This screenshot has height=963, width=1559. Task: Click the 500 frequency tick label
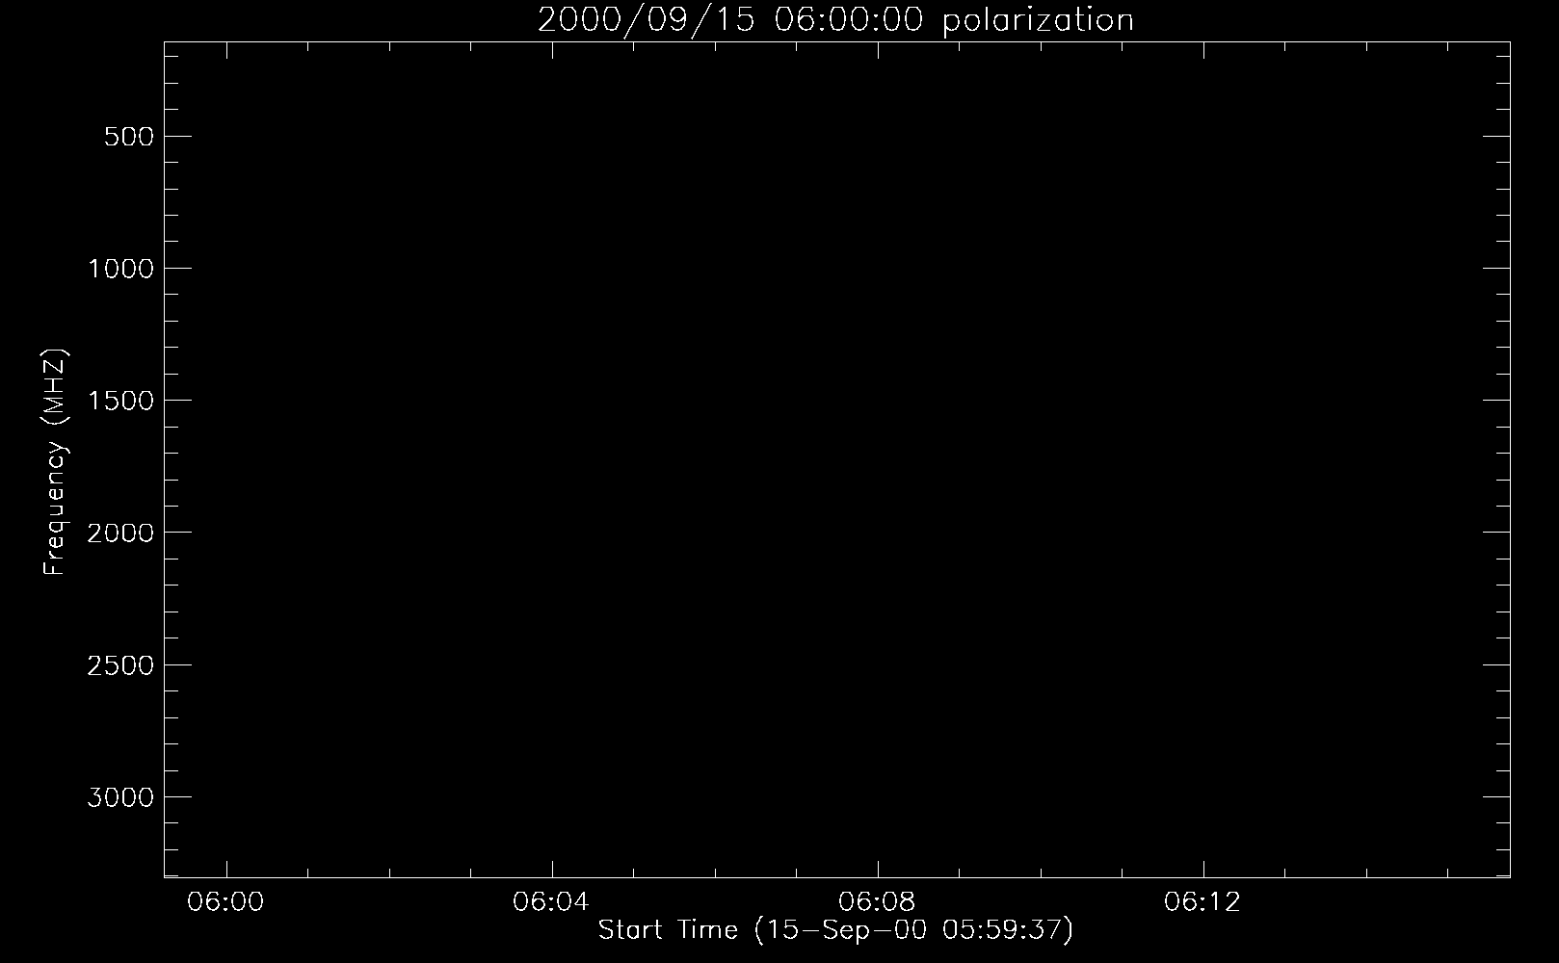[129, 137]
